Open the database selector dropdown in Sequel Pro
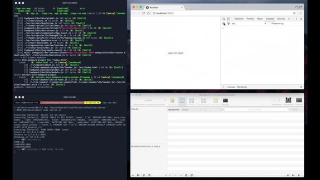Image resolution: width=320 pixels, height=180 pixels. (149, 100)
